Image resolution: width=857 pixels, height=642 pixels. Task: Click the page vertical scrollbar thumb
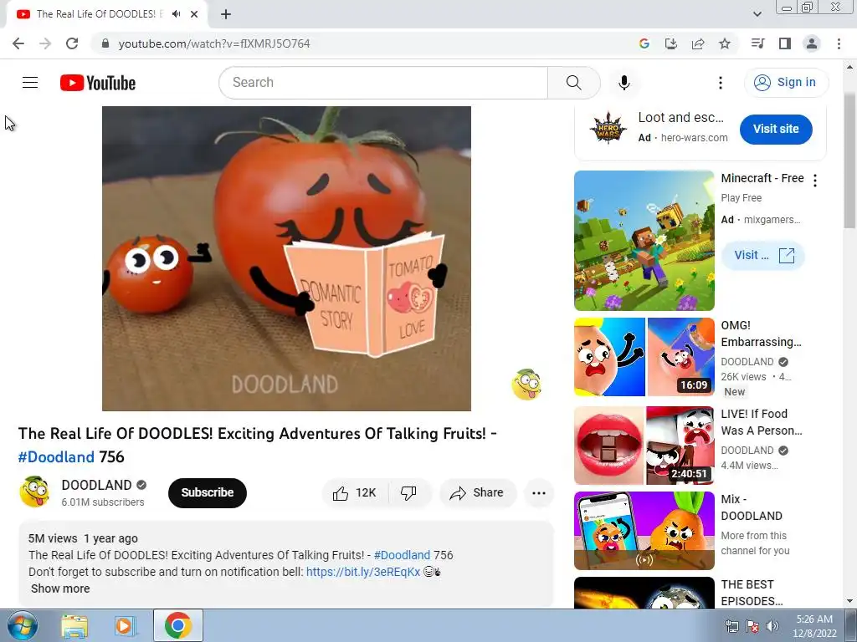(849, 161)
